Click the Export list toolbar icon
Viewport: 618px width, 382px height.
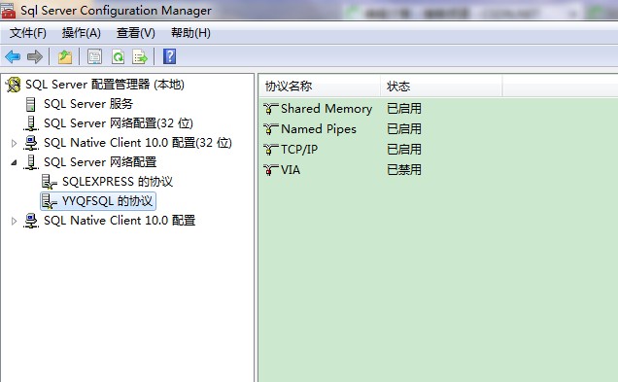(140, 56)
